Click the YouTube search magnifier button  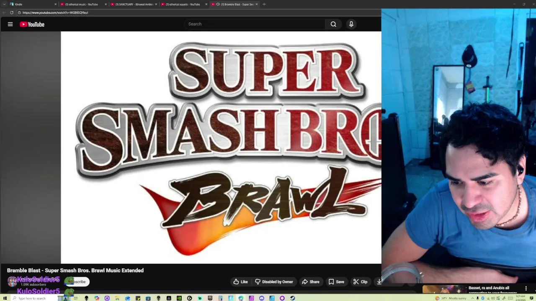pos(333,24)
